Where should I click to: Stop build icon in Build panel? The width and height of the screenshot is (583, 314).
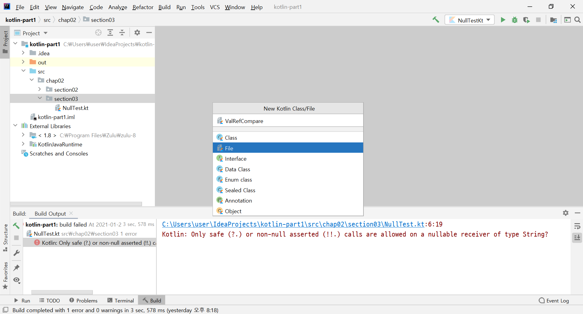(x=16, y=238)
